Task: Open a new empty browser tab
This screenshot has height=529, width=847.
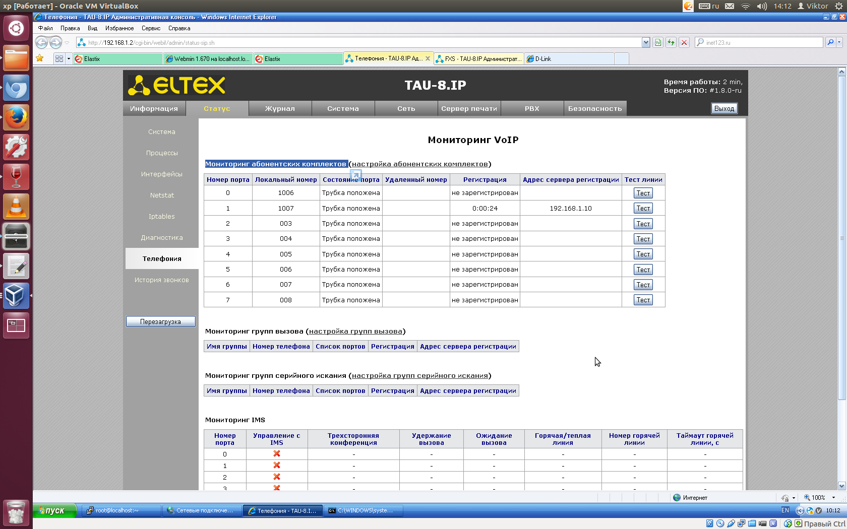Action: pos(622,59)
